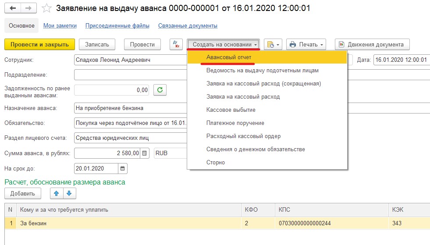Click Сумма аванса amount field

pyautogui.click(x=107, y=153)
